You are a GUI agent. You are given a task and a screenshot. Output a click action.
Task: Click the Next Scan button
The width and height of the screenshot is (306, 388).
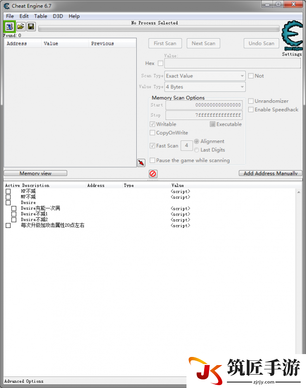coord(204,43)
